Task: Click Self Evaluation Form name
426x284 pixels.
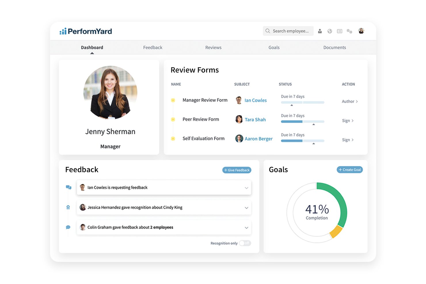Action: point(204,138)
